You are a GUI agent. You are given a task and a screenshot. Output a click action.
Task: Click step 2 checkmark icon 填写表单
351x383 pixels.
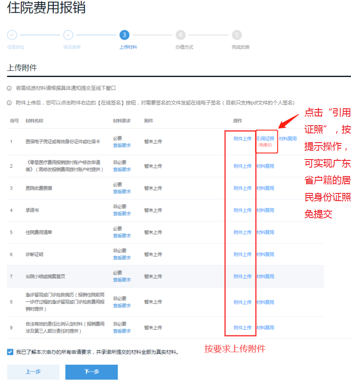68,35
